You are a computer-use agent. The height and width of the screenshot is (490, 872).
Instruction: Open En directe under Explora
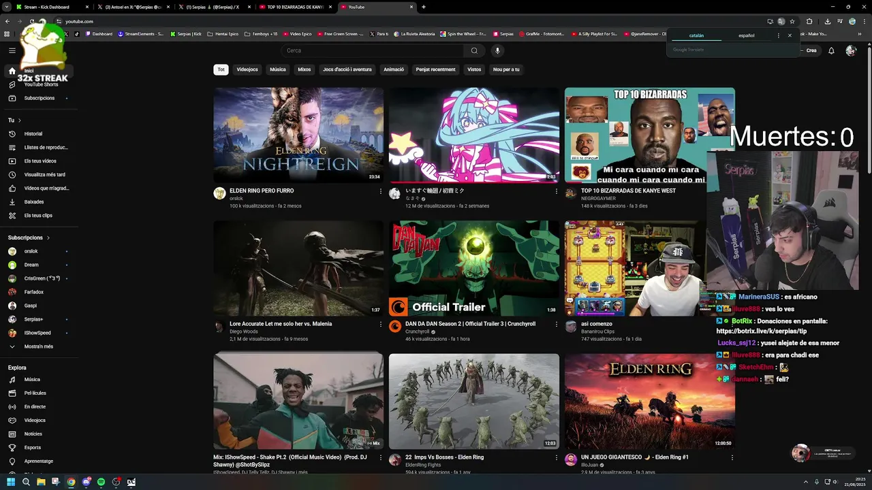39,407
